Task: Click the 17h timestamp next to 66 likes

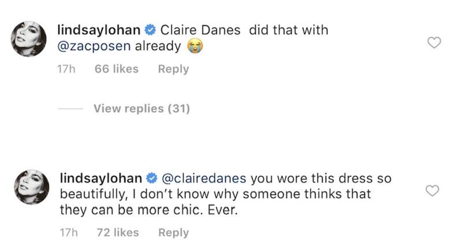Action: point(68,69)
